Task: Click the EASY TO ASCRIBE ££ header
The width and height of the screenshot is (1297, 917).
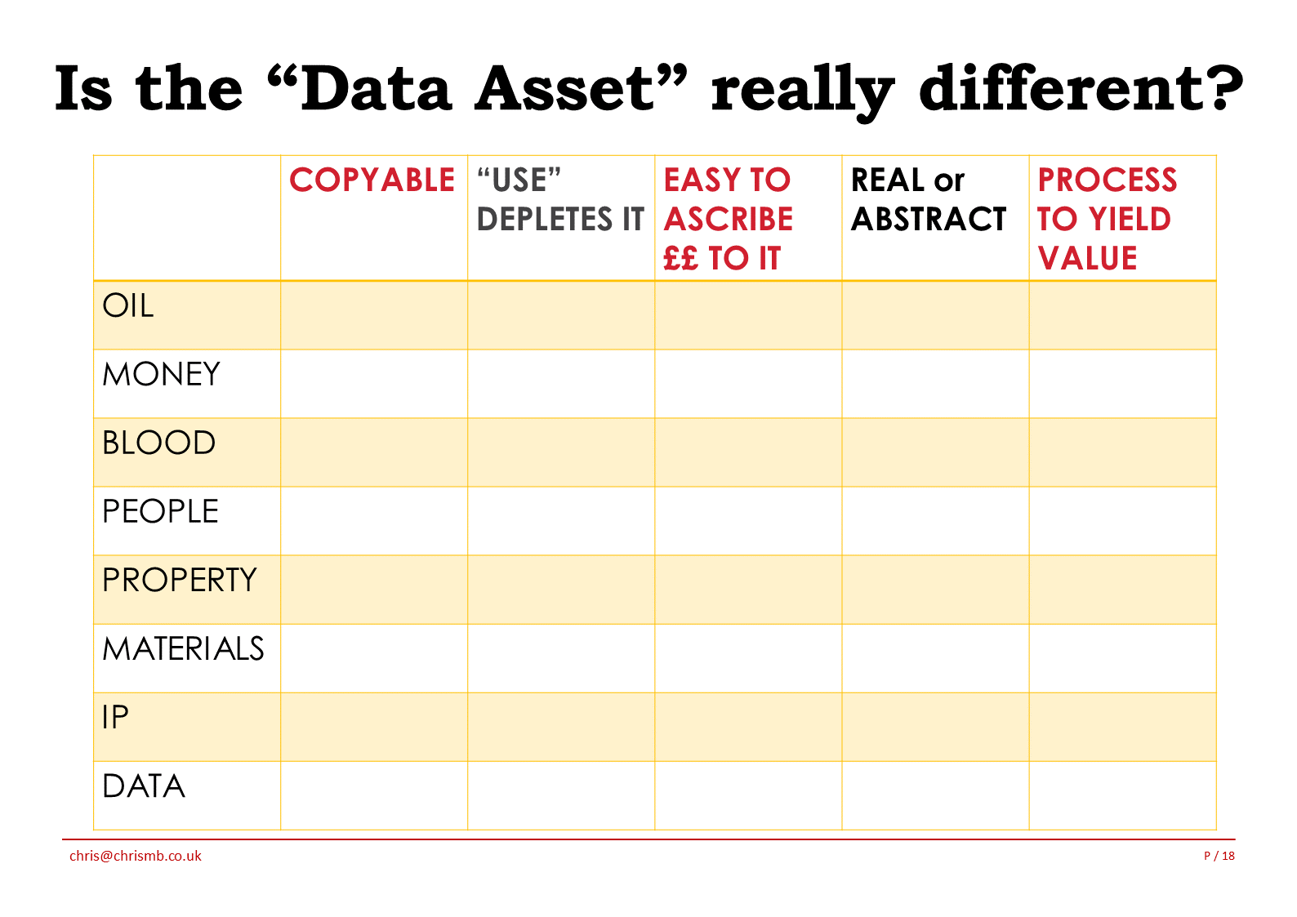Action: pos(728,219)
